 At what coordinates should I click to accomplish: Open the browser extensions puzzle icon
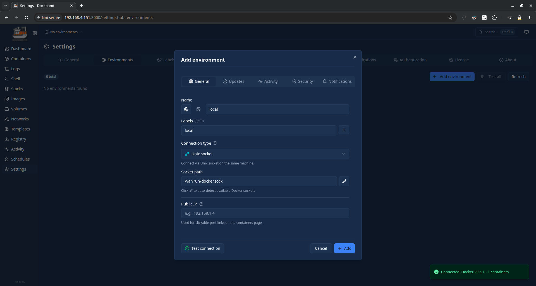(x=495, y=18)
